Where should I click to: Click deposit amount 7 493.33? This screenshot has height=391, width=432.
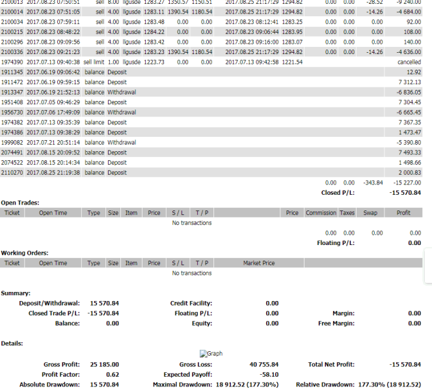410,152
